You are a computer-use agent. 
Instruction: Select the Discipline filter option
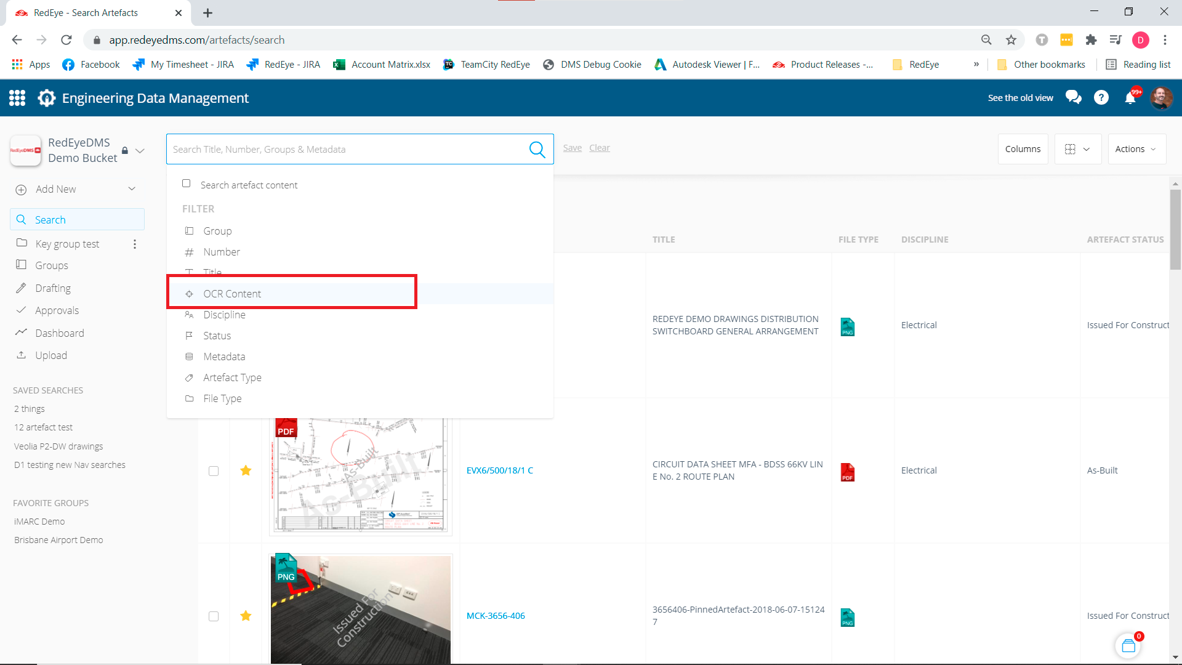click(360, 315)
